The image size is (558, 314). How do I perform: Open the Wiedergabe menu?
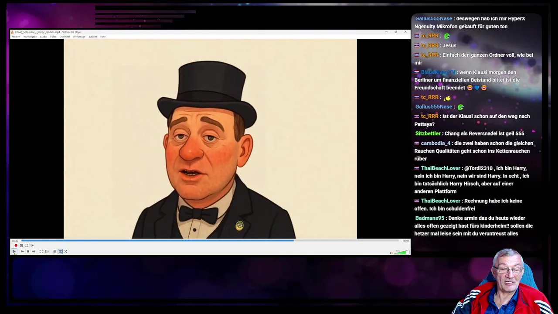click(x=30, y=37)
